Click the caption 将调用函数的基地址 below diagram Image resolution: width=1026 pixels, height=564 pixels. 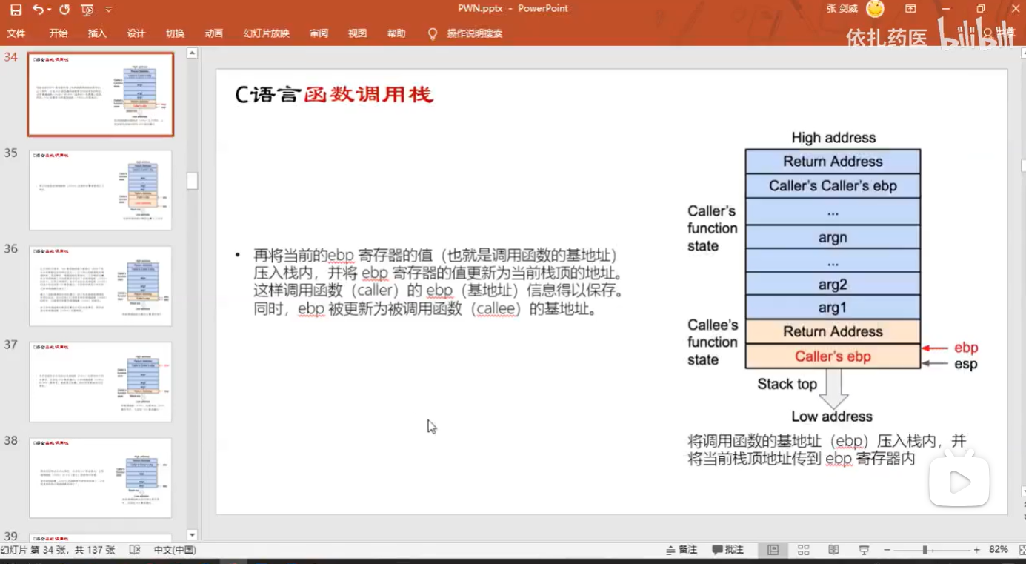(x=827, y=450)
